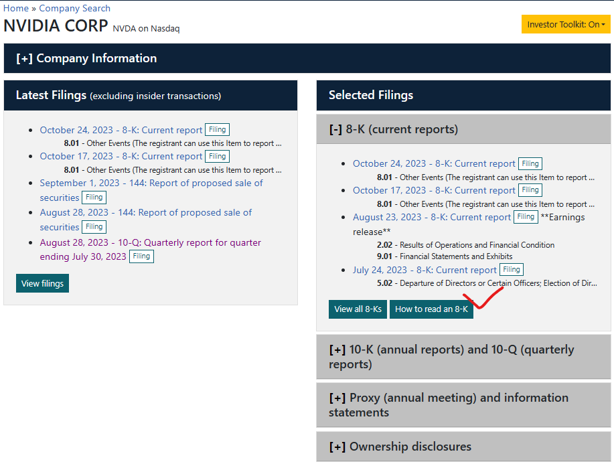Image resolution: width=614 pixels, height=464 pixels.
Task: Click the View filings button
Action: 42,283
